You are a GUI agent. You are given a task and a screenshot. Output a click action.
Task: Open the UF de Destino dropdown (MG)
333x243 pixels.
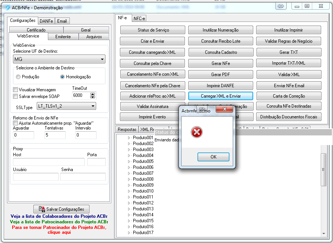coord(59,59)
